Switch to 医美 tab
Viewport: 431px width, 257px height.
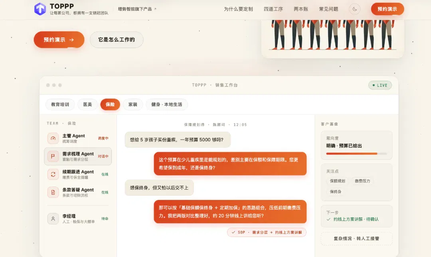(87, 105)
